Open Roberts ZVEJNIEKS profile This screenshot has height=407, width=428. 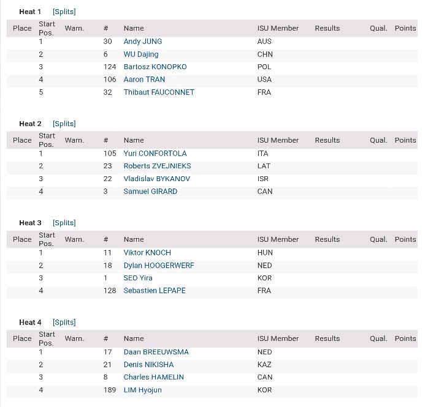click(157, 166)
